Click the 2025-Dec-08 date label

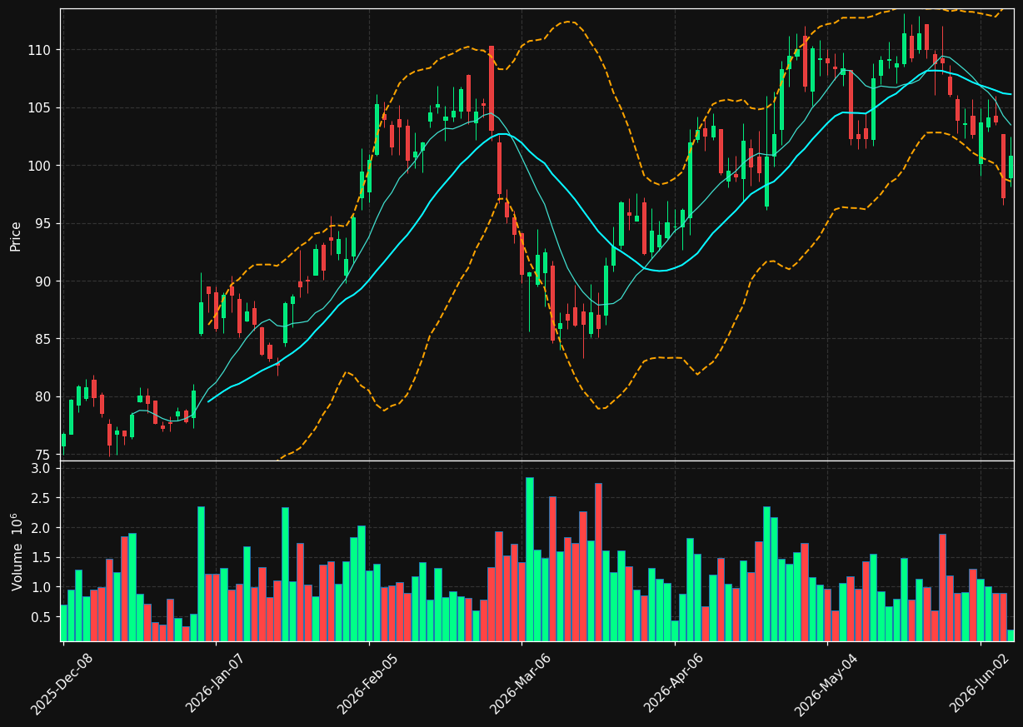click(62, 685)
